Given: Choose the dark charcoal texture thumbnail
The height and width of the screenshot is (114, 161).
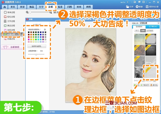Looking at the screenshot, I should 151,50.
